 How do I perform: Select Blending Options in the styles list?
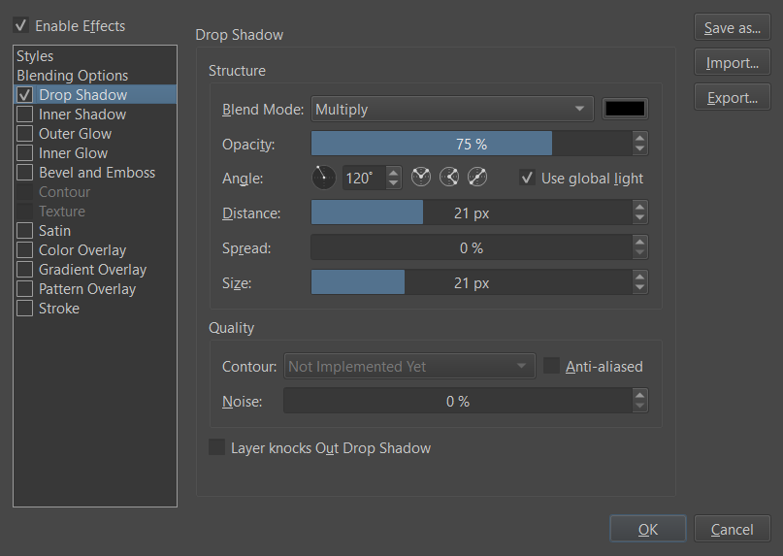click(73, 76)
